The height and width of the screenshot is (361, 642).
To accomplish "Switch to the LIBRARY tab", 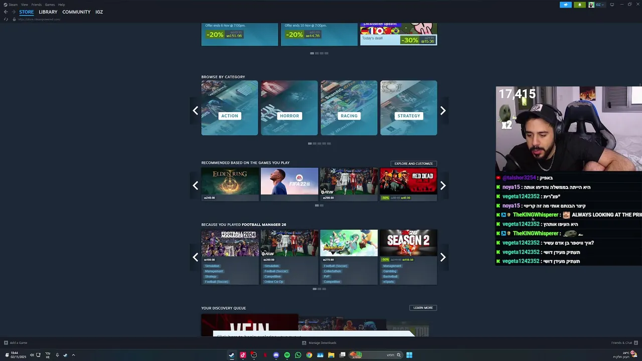I will [x=48, y=12].
